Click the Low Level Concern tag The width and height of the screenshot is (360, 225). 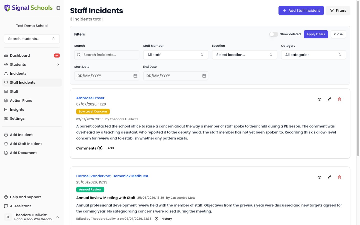(93, 111)
